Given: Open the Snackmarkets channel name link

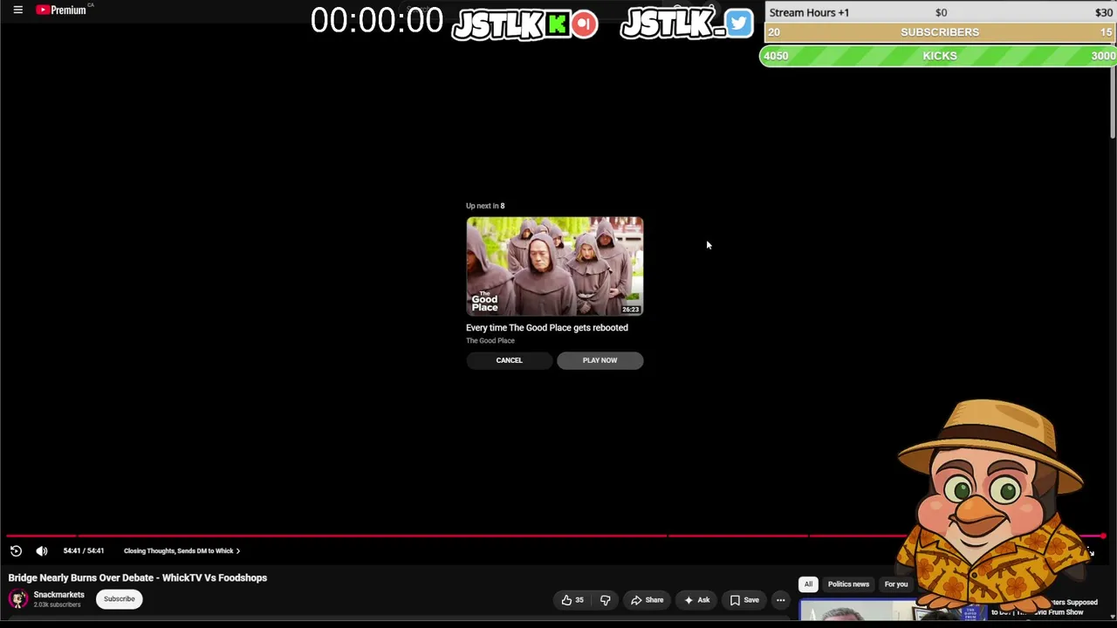Looking at the screenshot, I should pos(58,594).
